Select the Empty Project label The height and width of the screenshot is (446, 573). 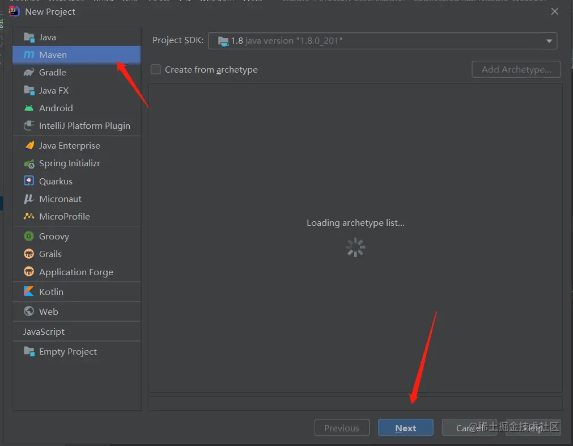[x=68, y=352]
